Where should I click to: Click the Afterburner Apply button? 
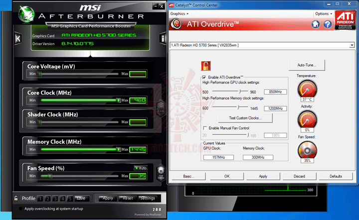(x=108, y=198)
